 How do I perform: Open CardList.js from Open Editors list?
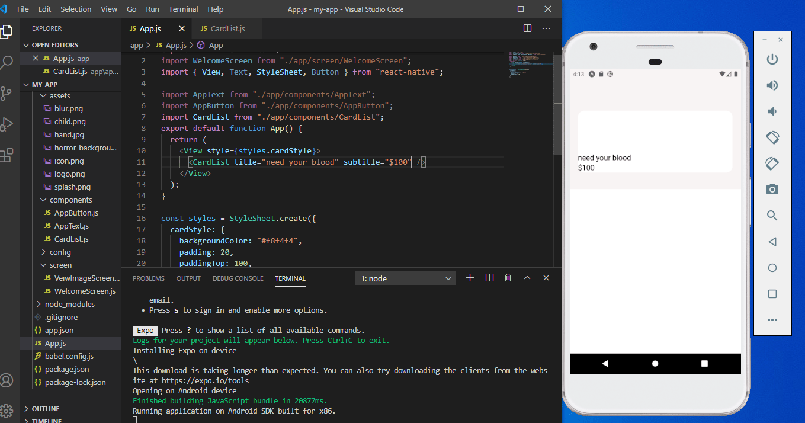click(70, 72)
